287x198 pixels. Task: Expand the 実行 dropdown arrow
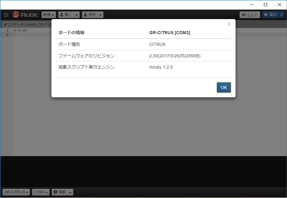tap(281, 15)
